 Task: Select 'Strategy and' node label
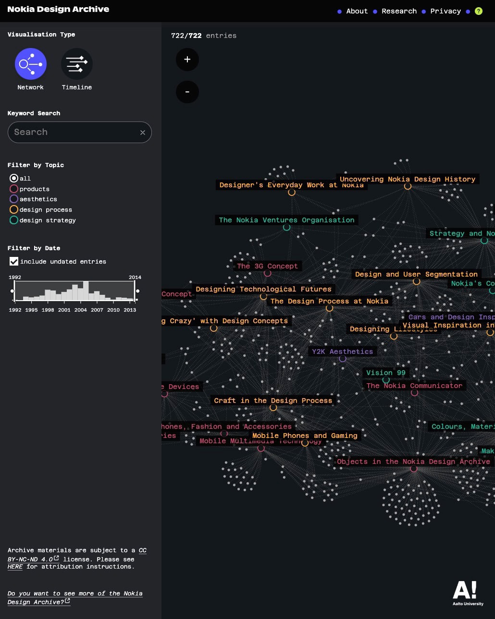point(460,233)
